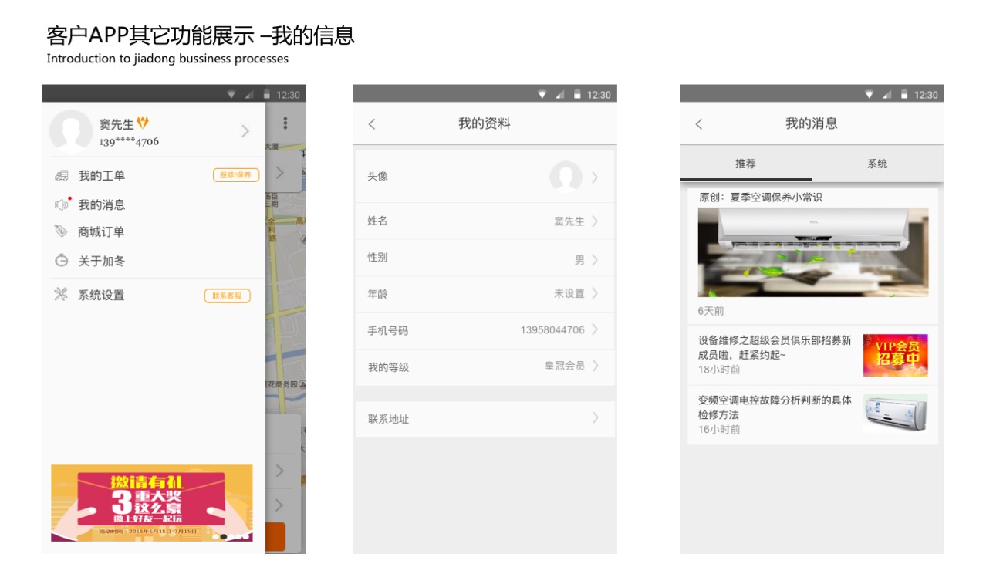The height and width of the screenshot is (564, 1003).
Task: Click the profile avatar in side drawer
Action: [x=71, y=131]
